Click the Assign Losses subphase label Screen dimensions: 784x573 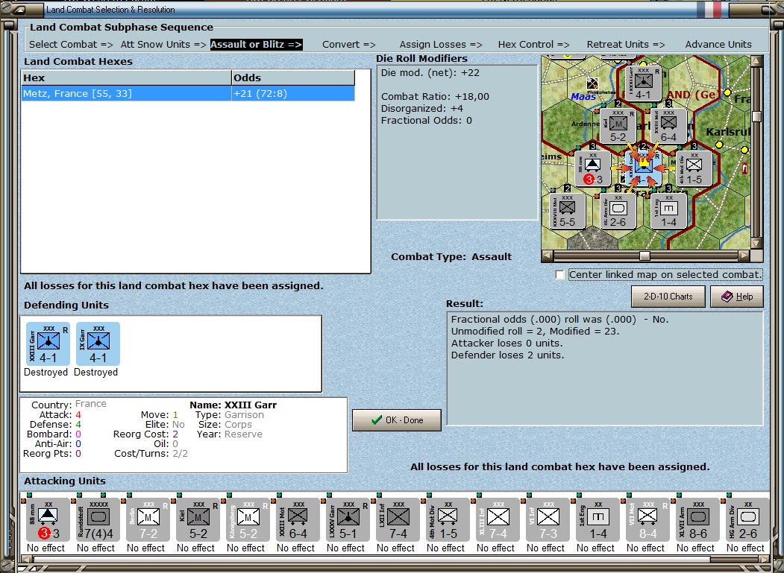click(x=441, y=45)
